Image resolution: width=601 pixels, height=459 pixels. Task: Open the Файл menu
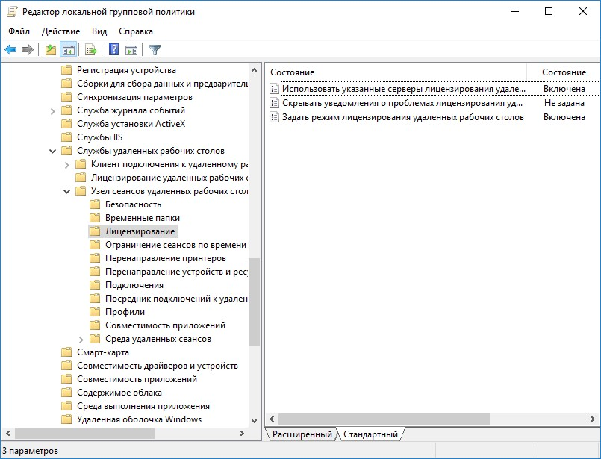click(19, 31)
